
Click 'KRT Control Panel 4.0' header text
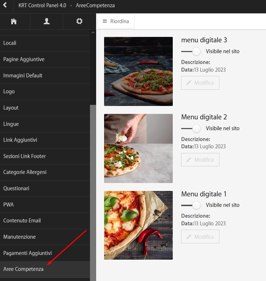[x=42, y=5]
